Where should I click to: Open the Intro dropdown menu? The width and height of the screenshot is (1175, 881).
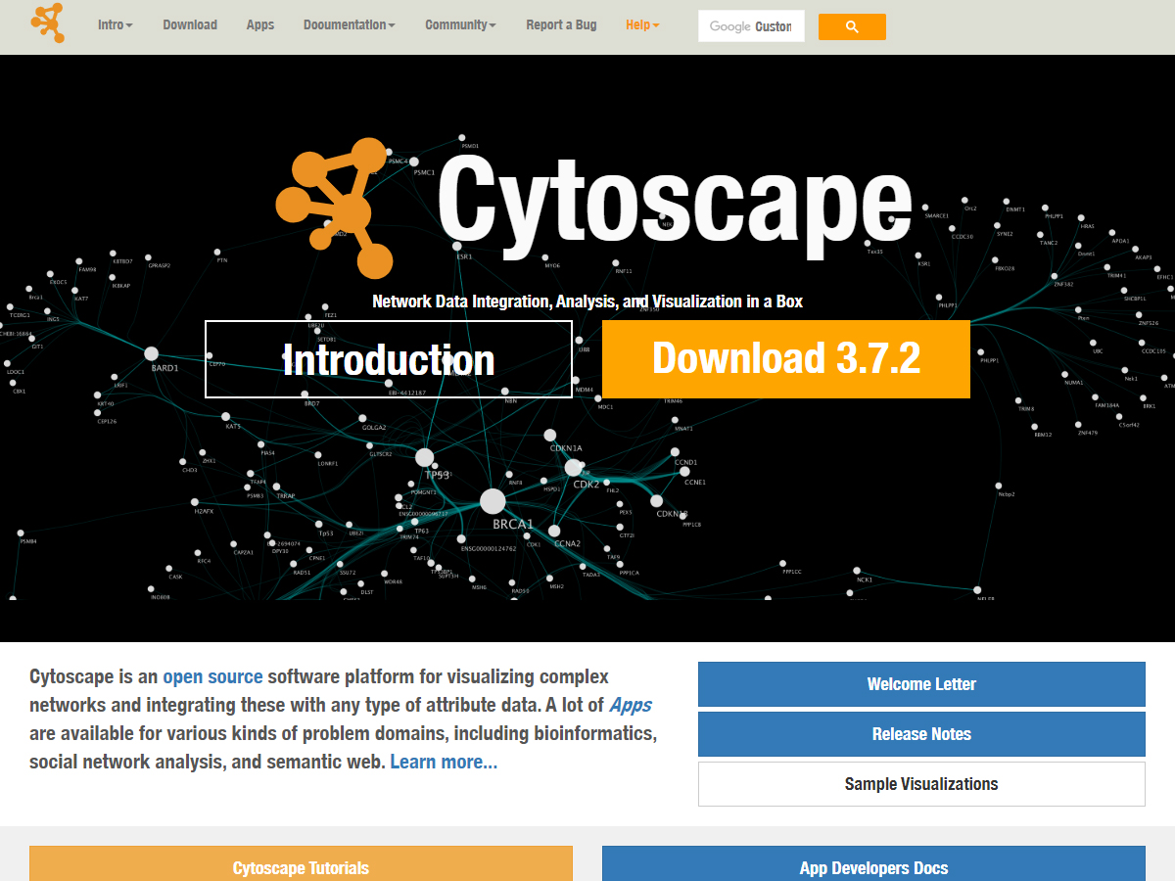(x=115, y=25)
